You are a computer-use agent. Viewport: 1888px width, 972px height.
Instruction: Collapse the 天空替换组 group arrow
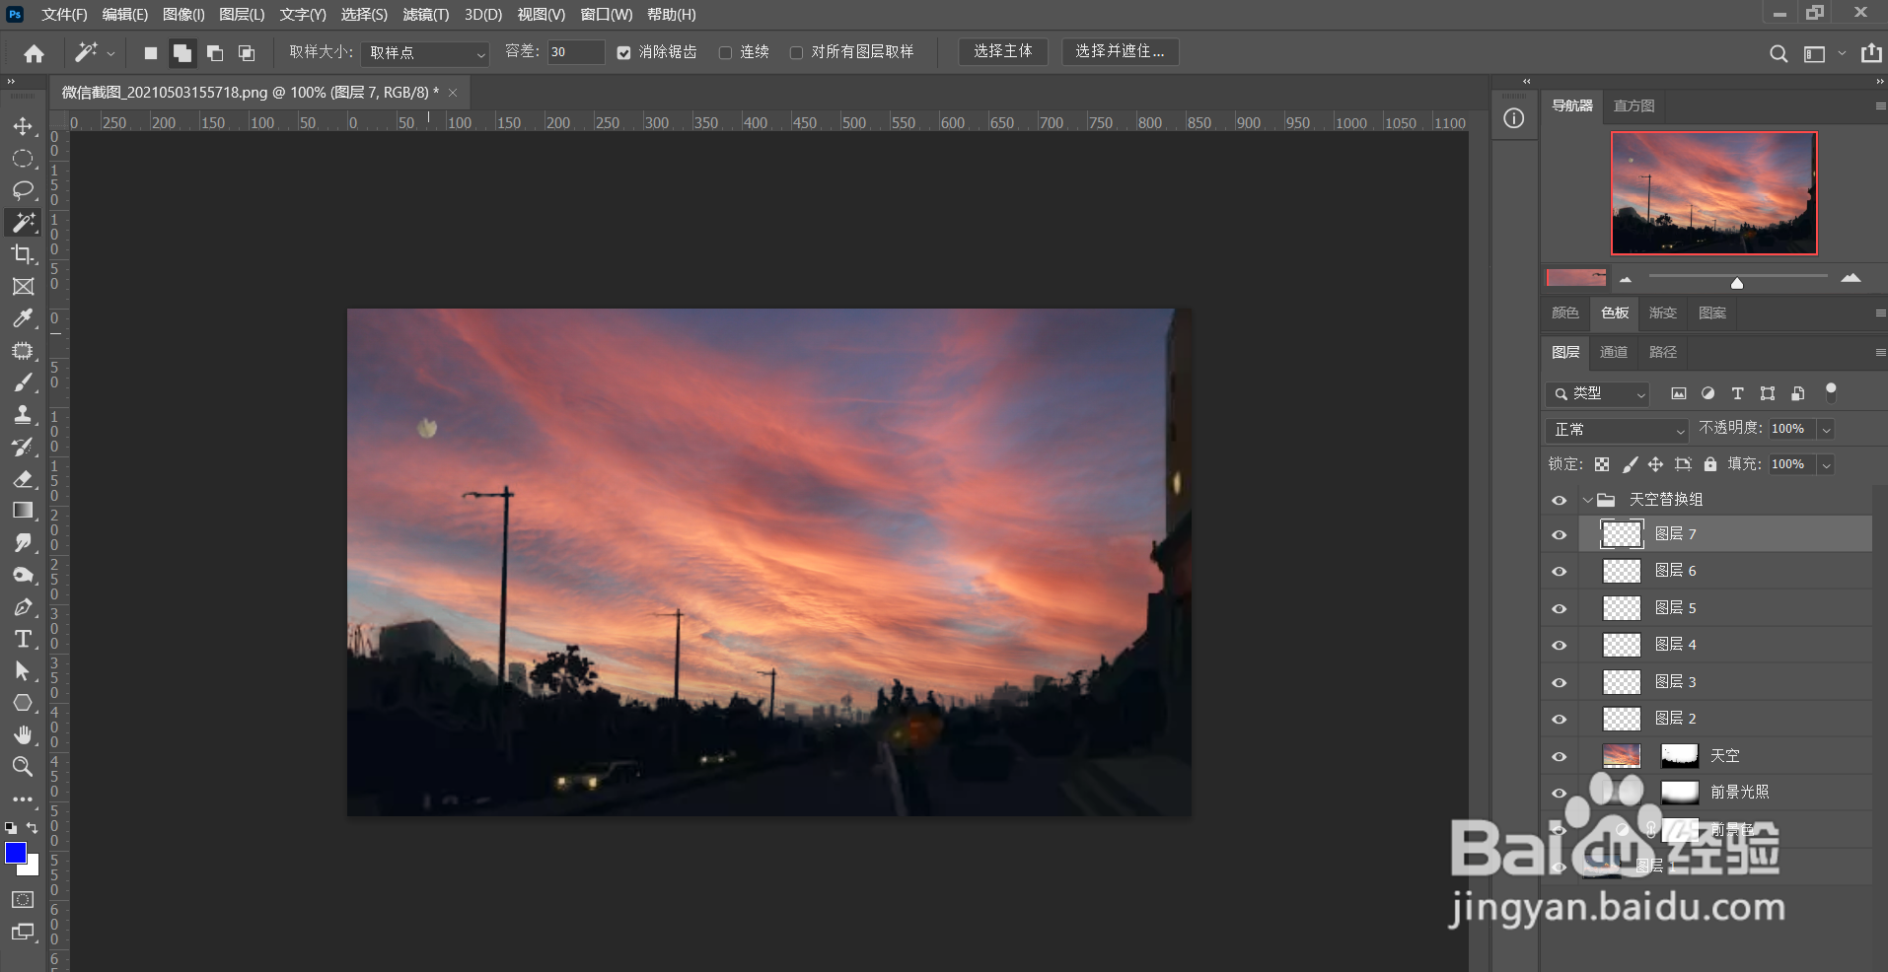[x=1587, y=500]
